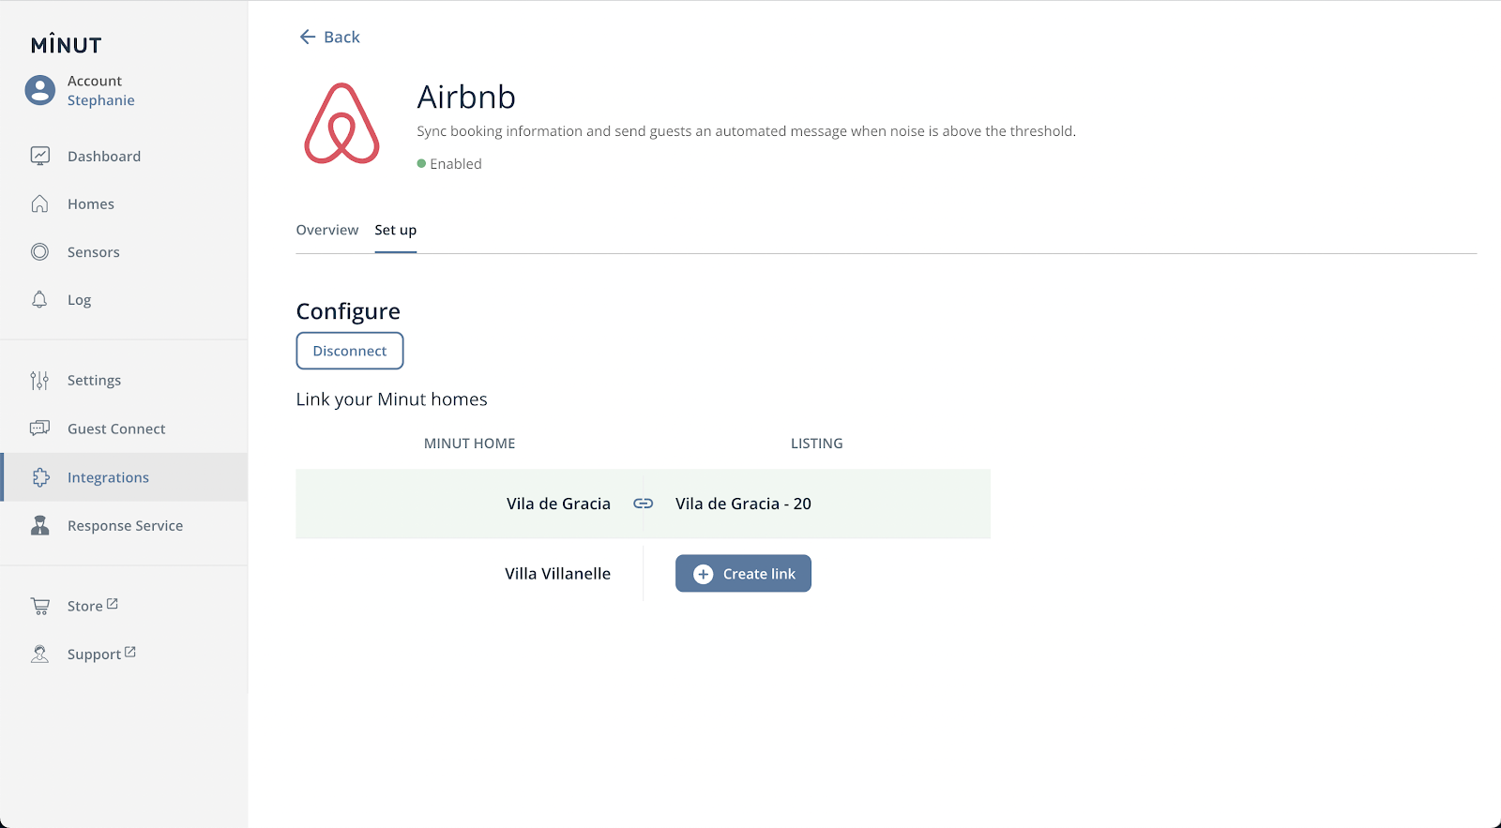Click the Airbnb title heading
This screenshot has height=828, width=1501.
[x=466, y=97]
